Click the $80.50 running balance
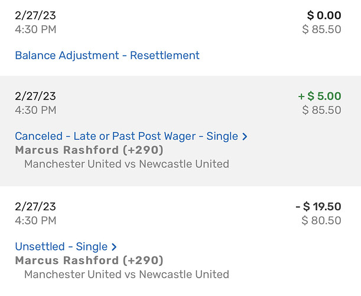361x296 pixels. pyautogui.click(x=321, y=221)
